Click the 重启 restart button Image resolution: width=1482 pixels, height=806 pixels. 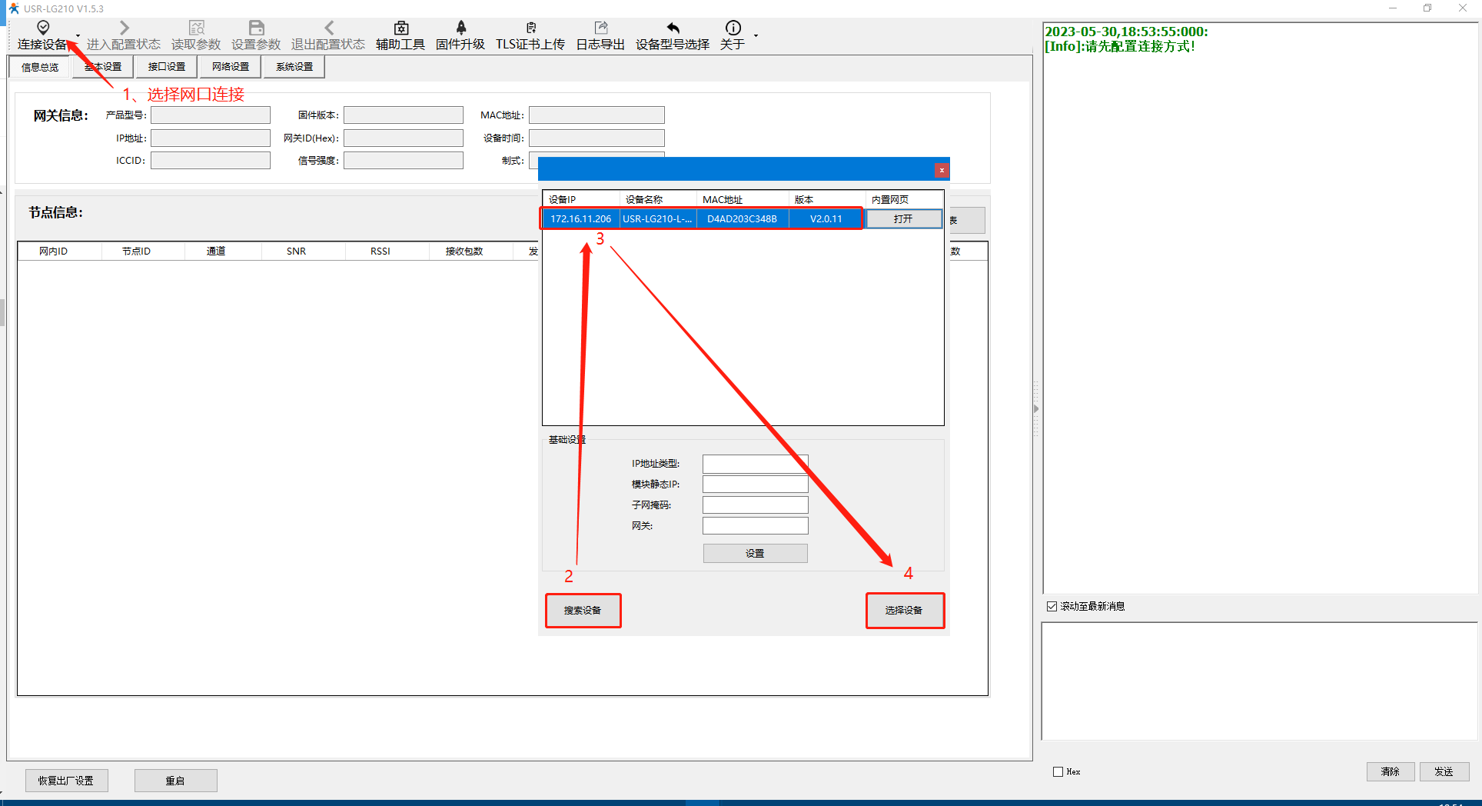(x=176, y=781)
